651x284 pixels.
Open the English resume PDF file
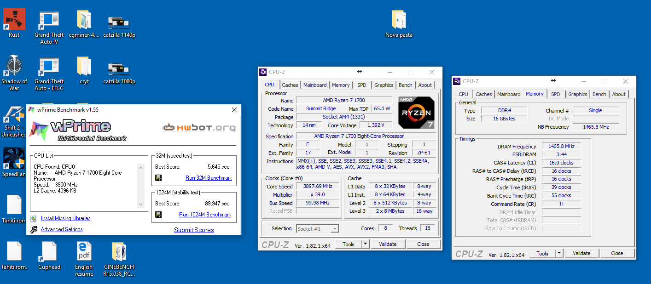click(84, 259)
